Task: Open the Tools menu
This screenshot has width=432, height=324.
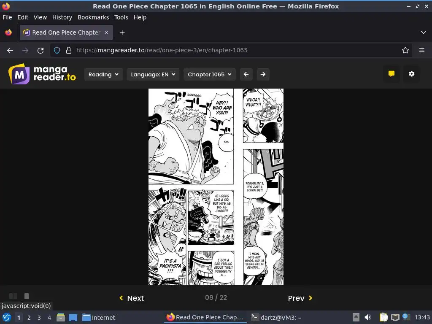Action: pyautogui.click(x=121, y=17)
